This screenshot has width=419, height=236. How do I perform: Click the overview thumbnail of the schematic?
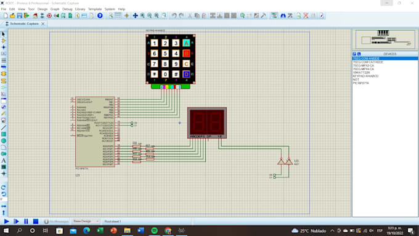[x=384, y=39]
